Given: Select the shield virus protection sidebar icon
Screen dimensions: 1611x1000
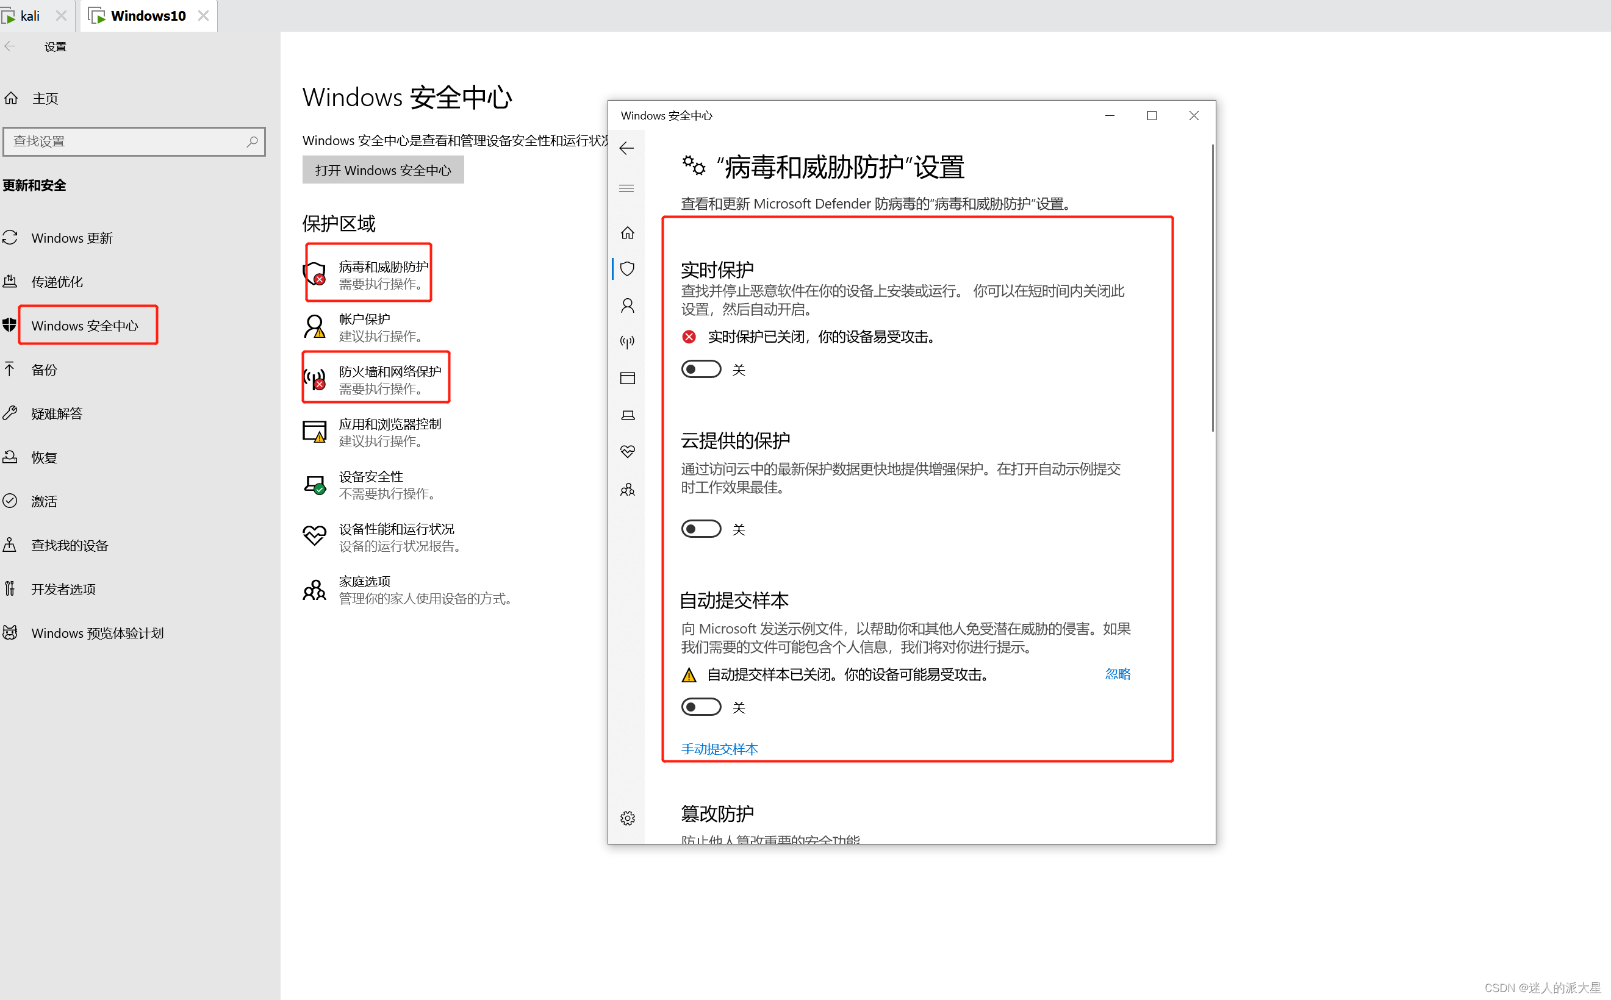Looking at the screenshot, I should (627, 268).
